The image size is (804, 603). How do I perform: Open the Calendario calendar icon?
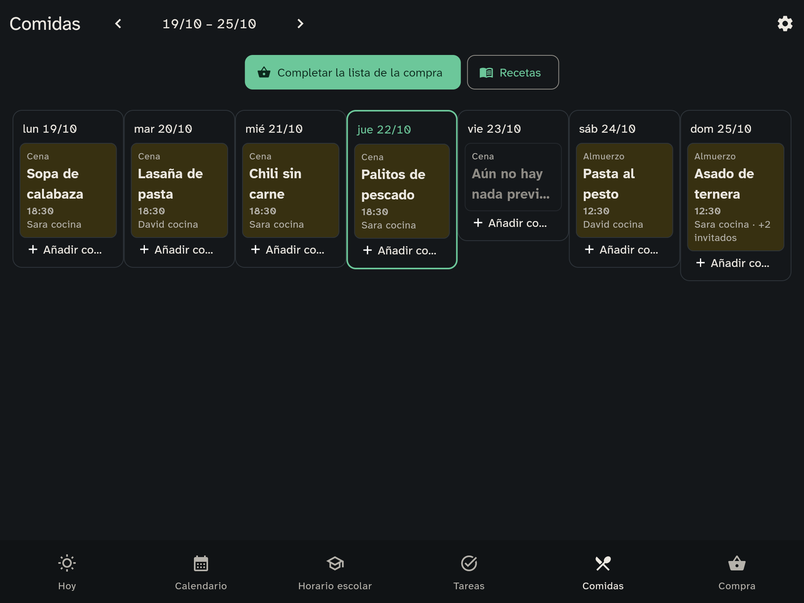coord(201,563)
